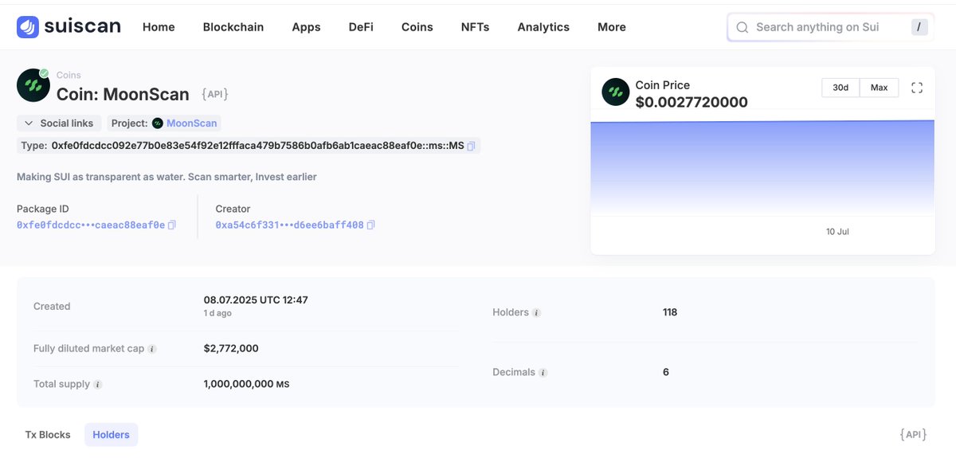Viewport: 956px width, 458px height.
Task: Click the coin price chart area
Action: point(762,168)
